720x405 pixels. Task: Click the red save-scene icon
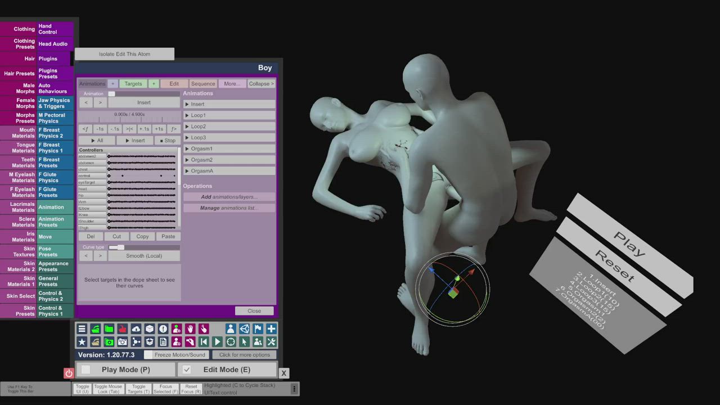coord(122,329)
